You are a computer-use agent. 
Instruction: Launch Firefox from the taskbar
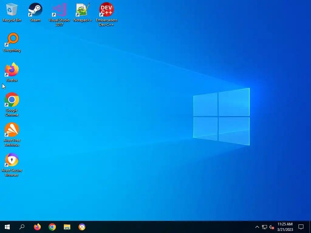pyautogui.click(x=37, y=227)
